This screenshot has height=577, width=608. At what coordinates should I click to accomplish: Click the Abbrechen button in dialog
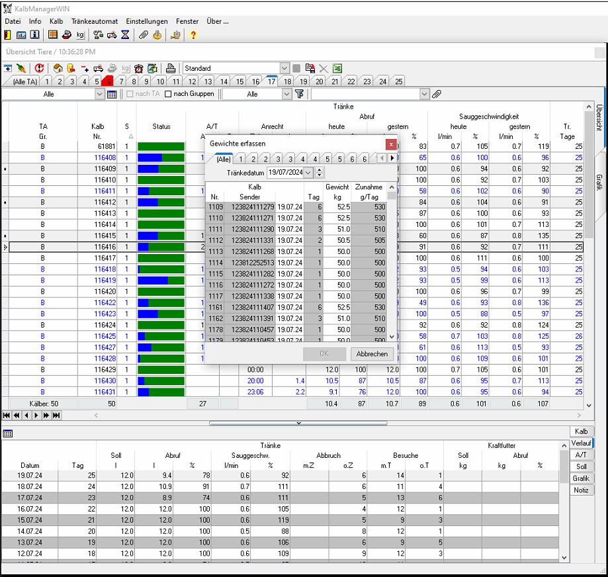(371, 354)
